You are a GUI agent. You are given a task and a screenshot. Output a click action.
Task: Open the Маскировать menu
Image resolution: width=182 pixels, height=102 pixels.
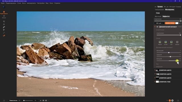31,3
